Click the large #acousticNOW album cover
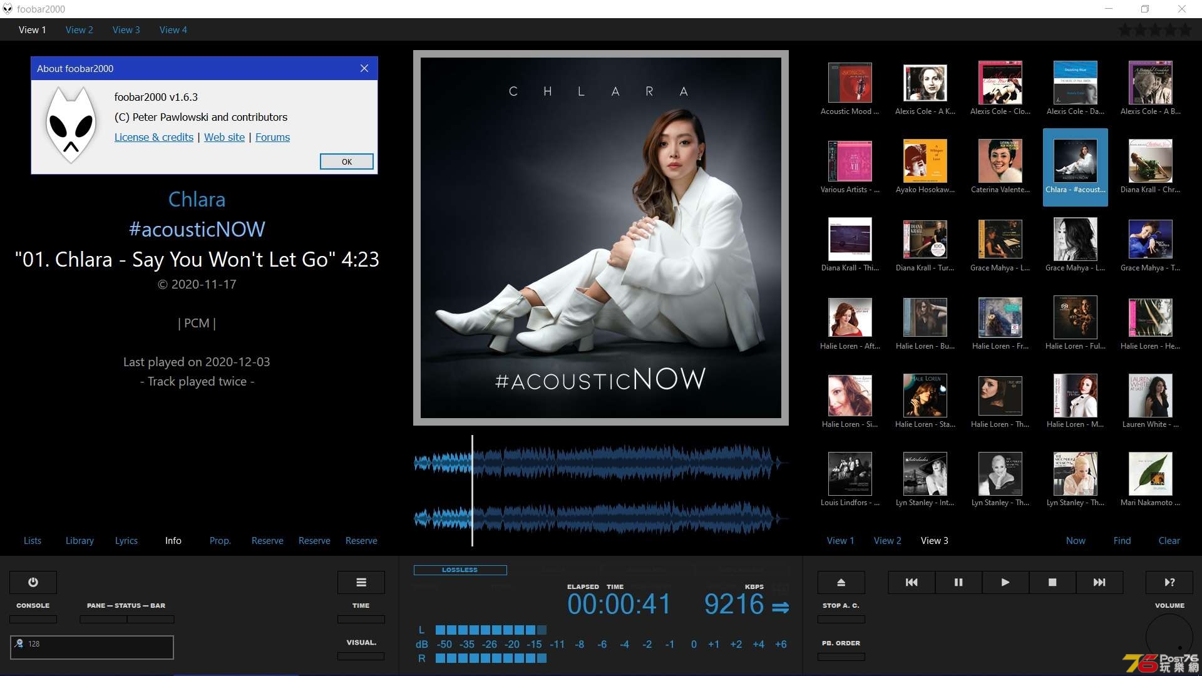1202x676 pixels. (x=601, y=238)
